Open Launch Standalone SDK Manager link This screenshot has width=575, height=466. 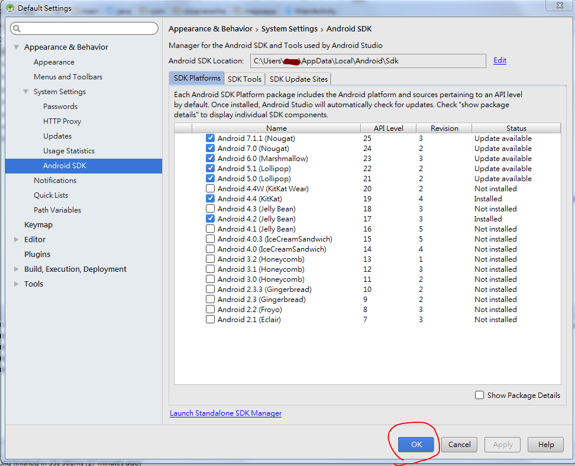(x=225, y=413)
